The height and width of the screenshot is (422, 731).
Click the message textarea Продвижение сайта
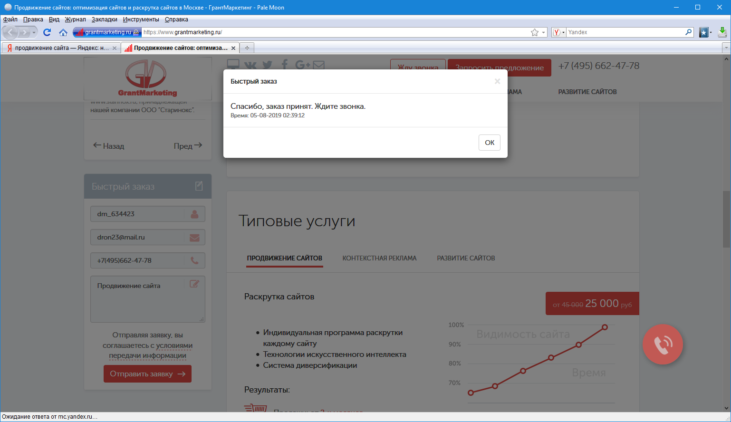pos(148,299)
